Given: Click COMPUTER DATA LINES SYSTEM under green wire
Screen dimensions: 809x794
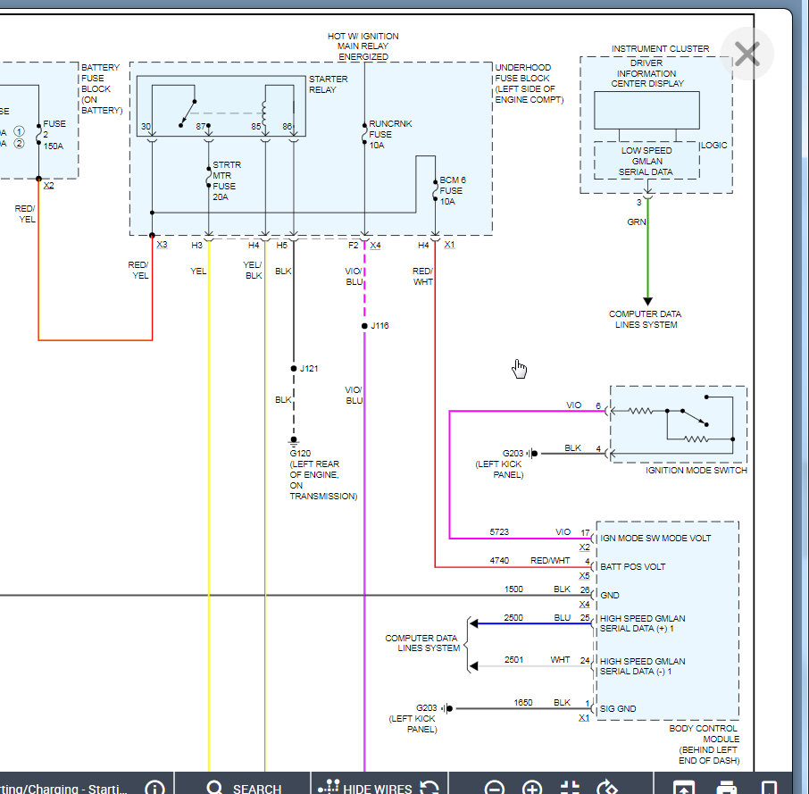Looking at the screenshot, I should click(x=646, y=320).
